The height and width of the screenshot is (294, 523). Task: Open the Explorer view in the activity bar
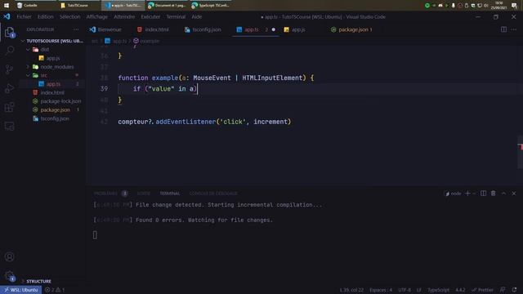click(10, 33)
